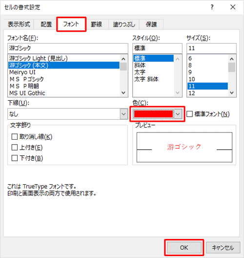Select font size 11 in list
This screenshot has height=258, width=244.
tap(207, 86)
